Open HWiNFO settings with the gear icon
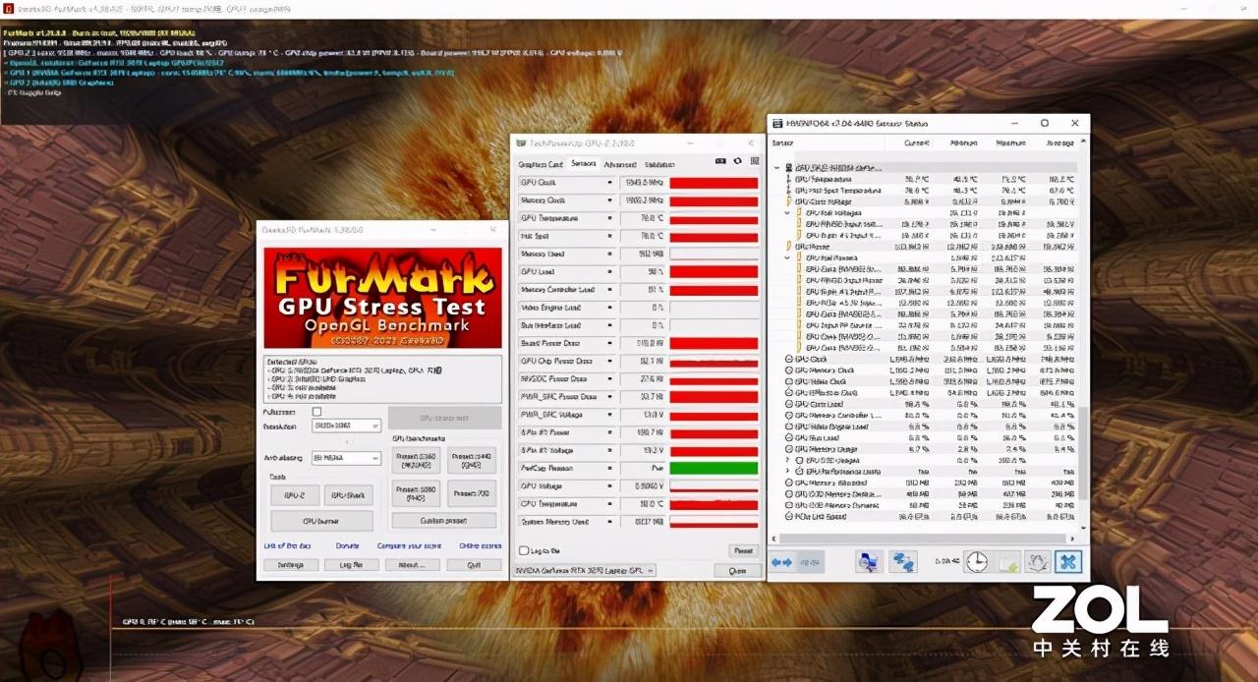 coord(1038,561)
